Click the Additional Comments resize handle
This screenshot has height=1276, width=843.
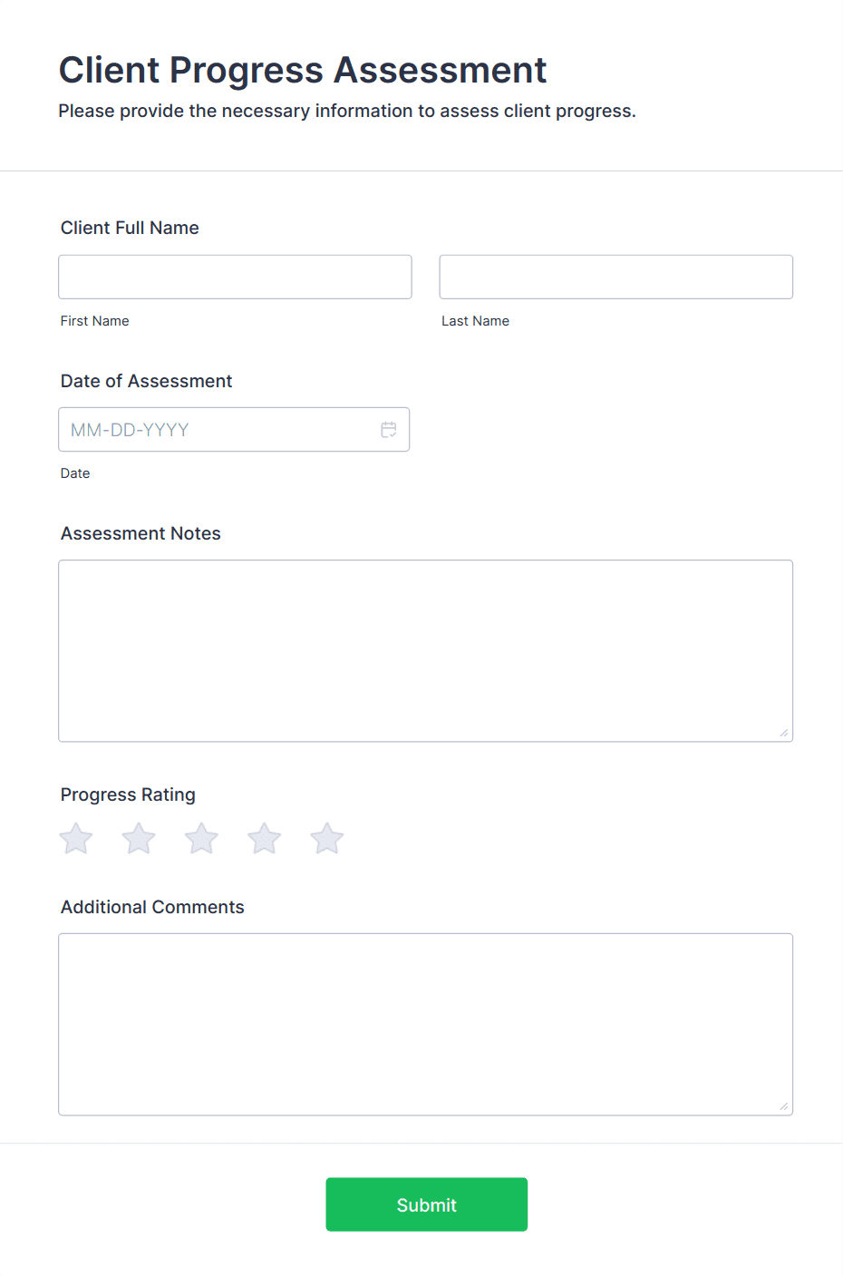[784, 1106]
